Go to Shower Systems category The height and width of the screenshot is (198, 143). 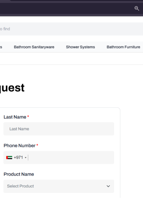click(80, 47)
